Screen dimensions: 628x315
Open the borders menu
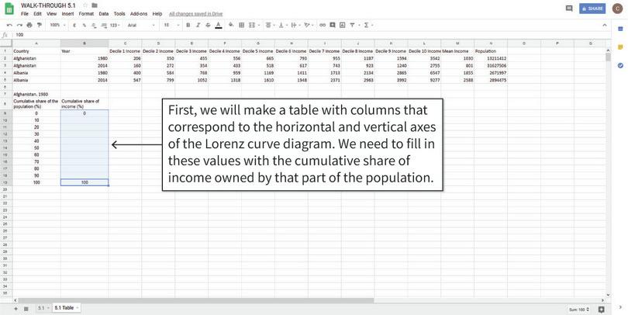tap(241, 25)
